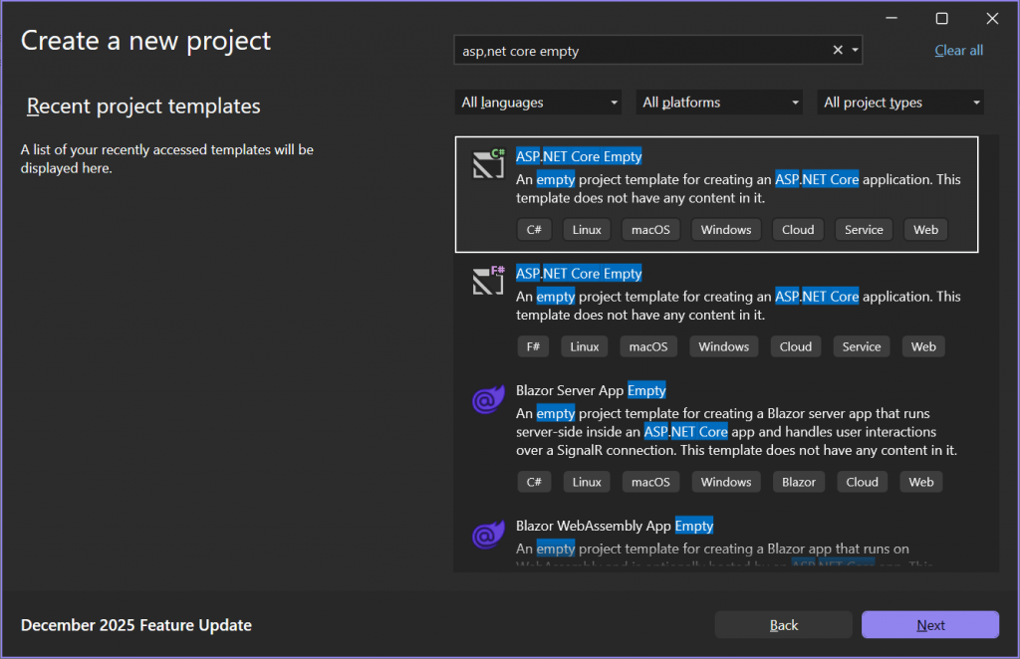Click the Next button
Image resolution: width=1020 pixels, height=659 pixels.
click(x=929, y=624)
